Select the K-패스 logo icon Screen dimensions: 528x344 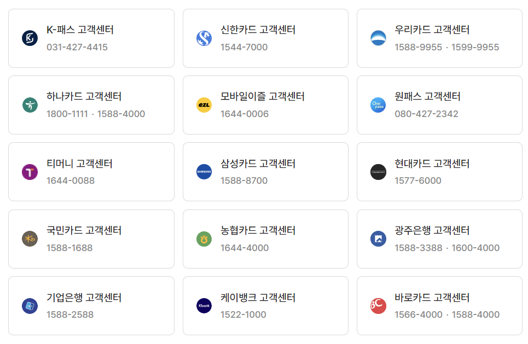pos(30,38)
